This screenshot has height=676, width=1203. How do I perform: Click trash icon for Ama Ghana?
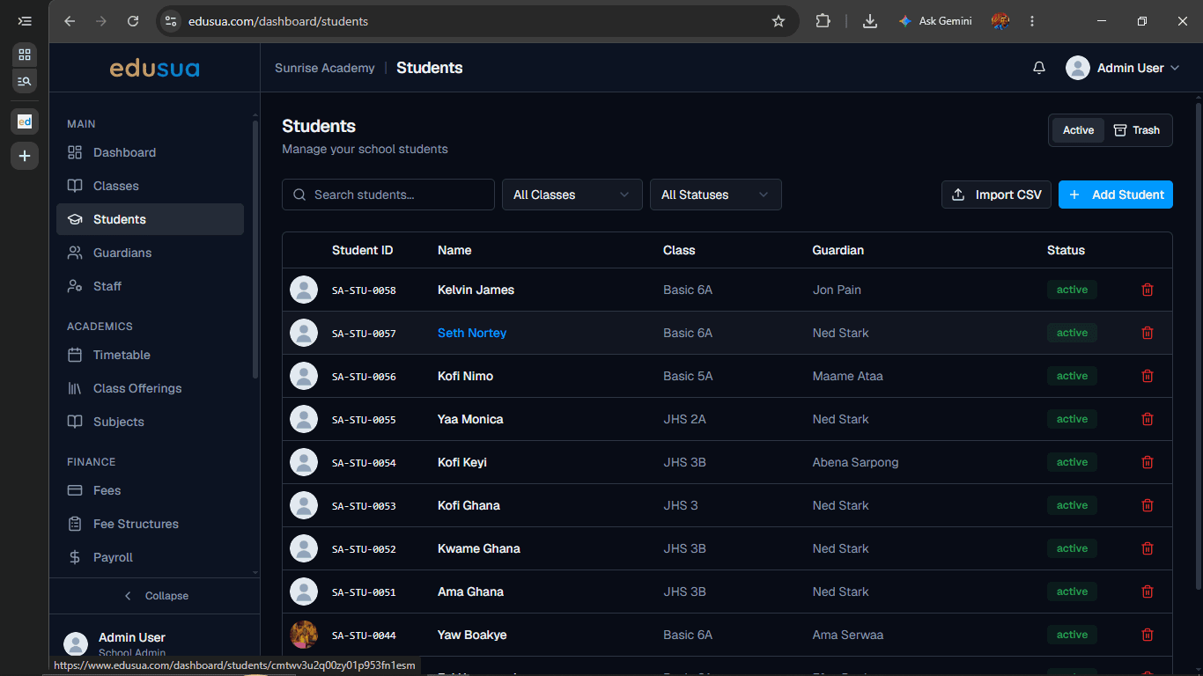1147,591
